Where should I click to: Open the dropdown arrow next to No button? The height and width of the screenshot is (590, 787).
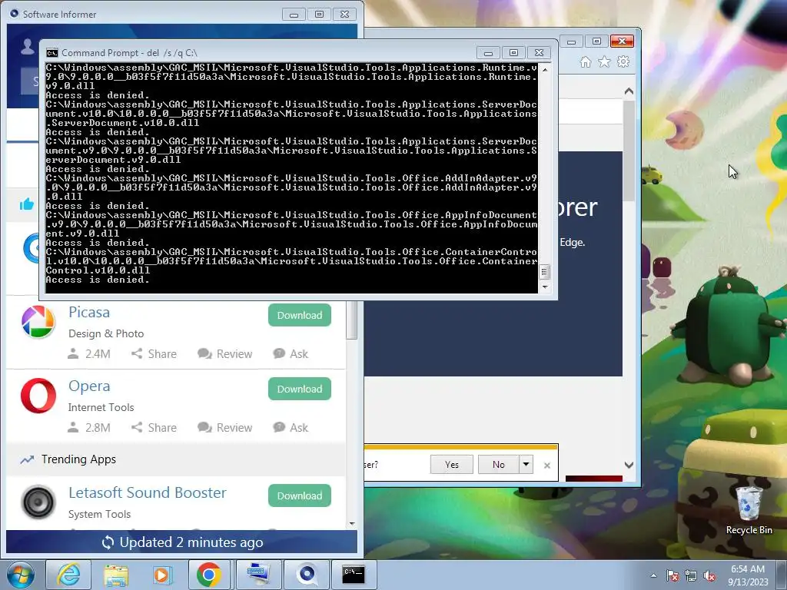coord(526,464)
